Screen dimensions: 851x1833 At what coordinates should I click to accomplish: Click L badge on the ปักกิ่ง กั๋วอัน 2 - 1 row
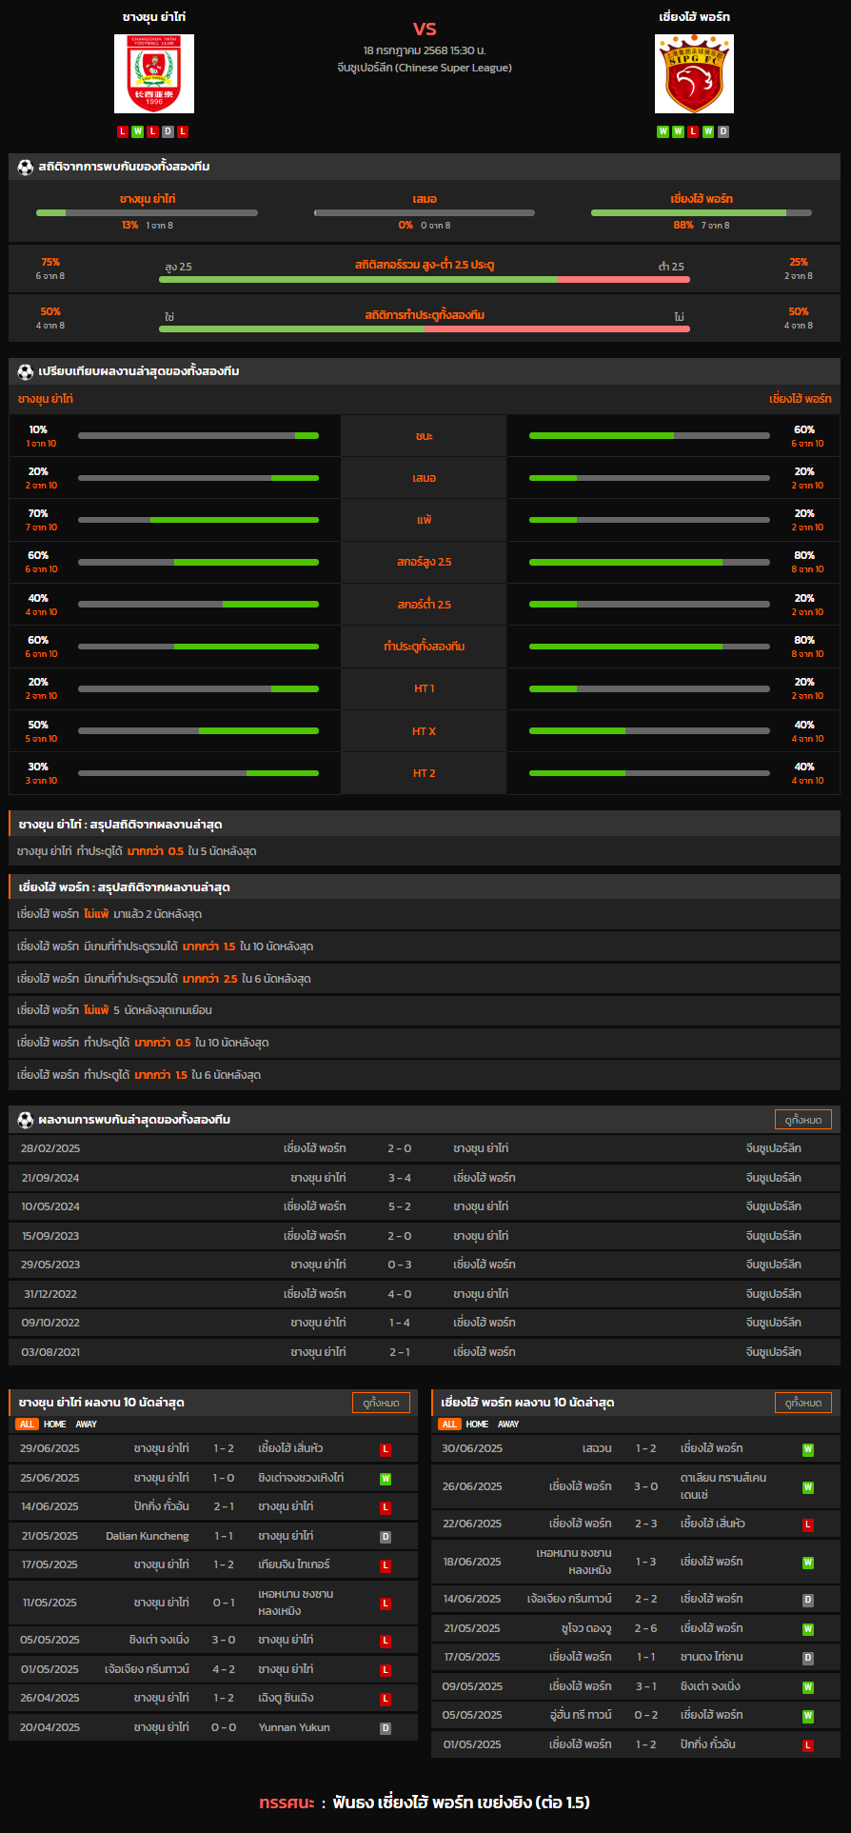pos(386,1507)
